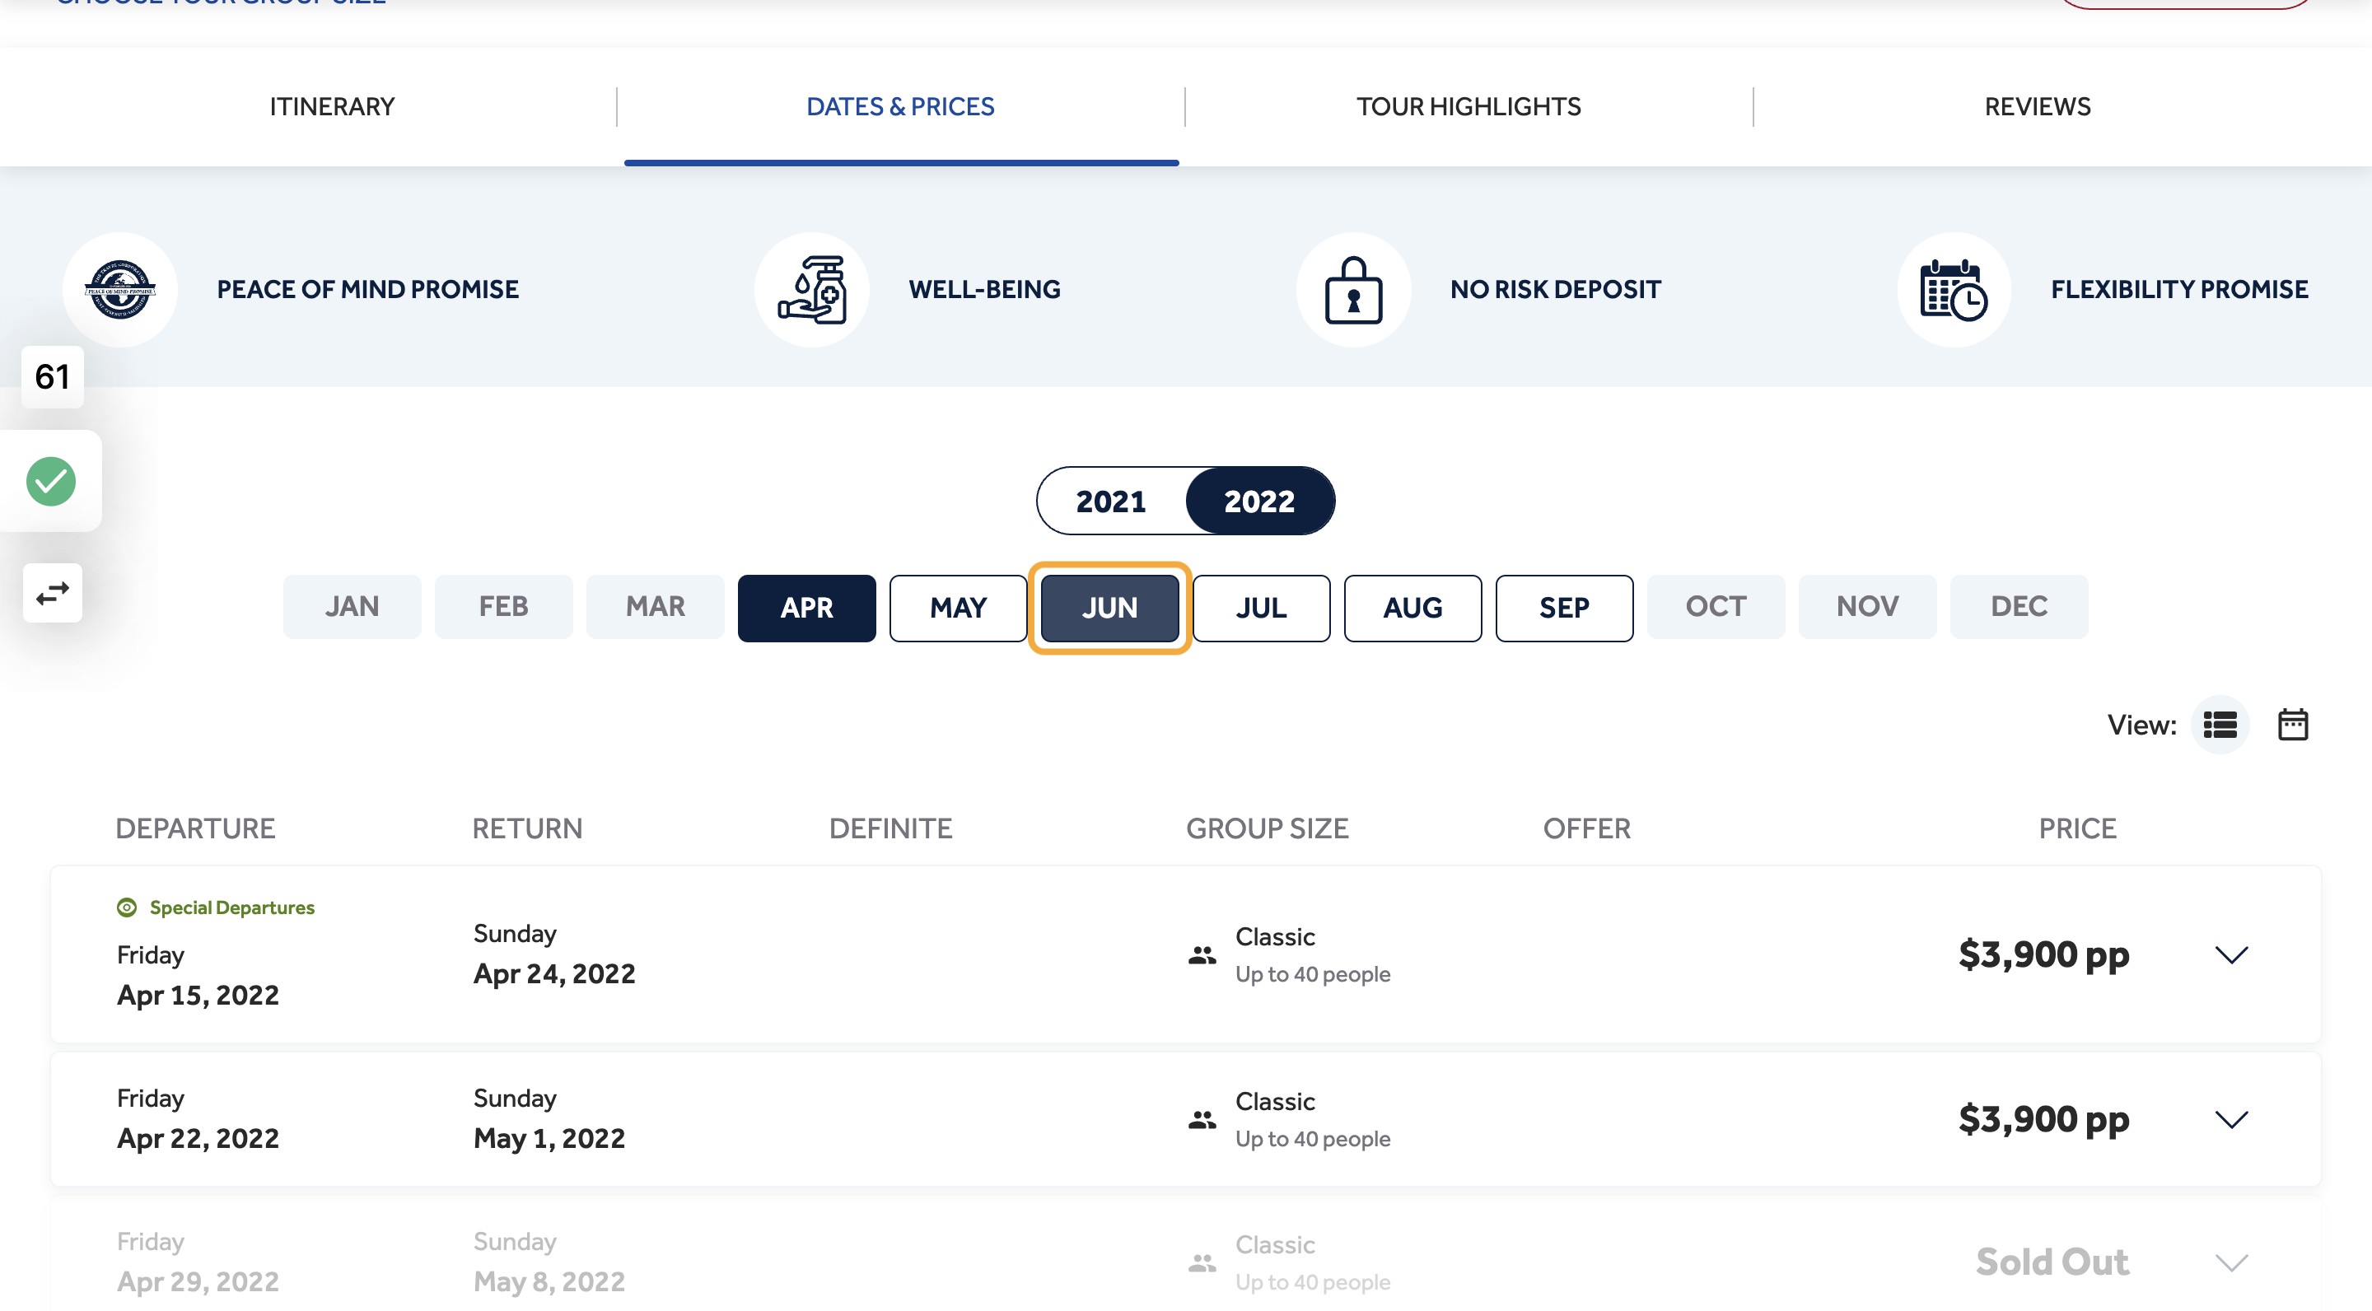This screenshot has width=2372, height=1311.
Task: Click $3,900 pp price for Apr 15
Action: coord(2043,954)
